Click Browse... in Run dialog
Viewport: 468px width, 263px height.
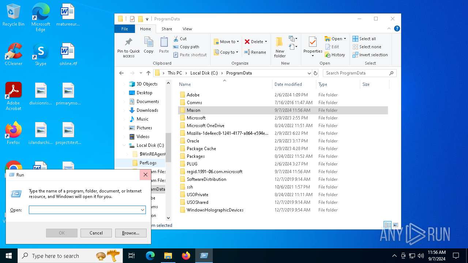pyautogui.click(x=131, y=233)
